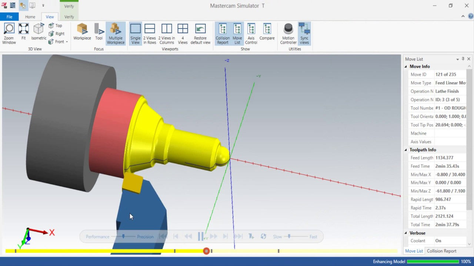Click the Total Time value 2min 37.79s
The height and width of the screenshot is (266, 474).
(447, 225)
